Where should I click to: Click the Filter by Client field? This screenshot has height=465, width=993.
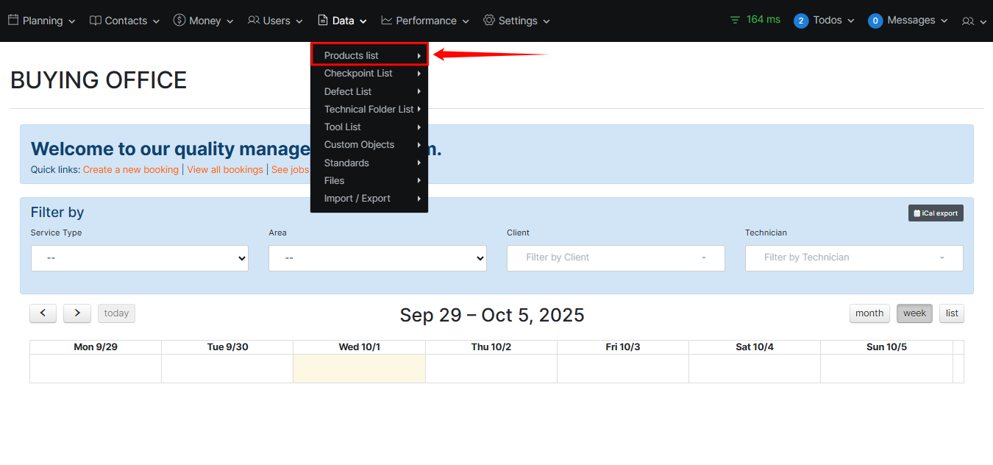[x=616, y=258]
